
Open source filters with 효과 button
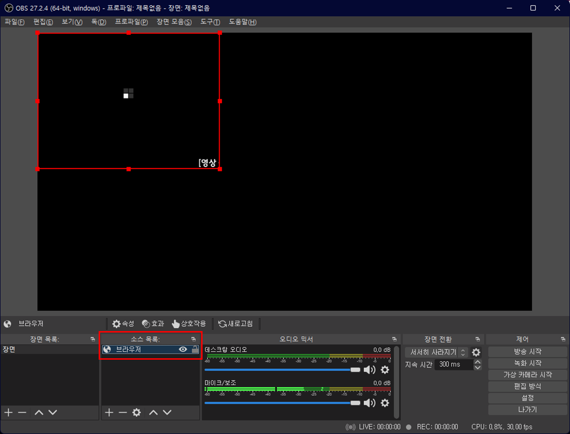153,323
